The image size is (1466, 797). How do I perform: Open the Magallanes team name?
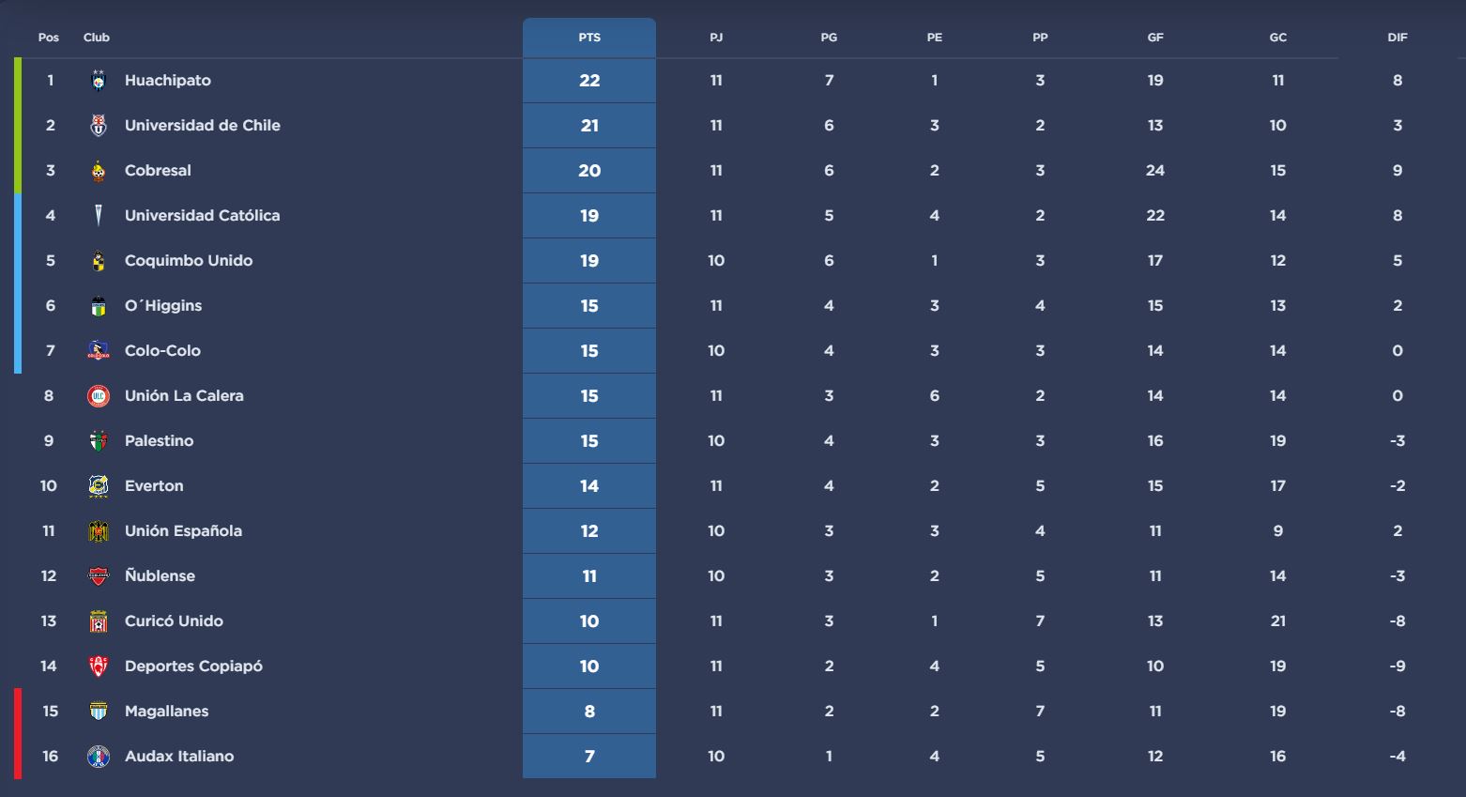(x=167, y=712)
